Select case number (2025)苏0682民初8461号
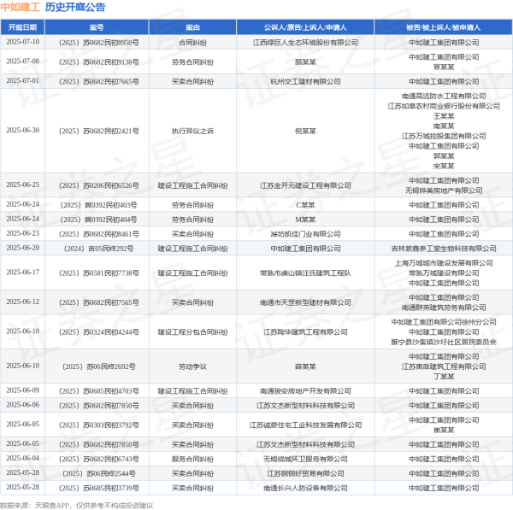Screen dimensions: 513x510 tap(99, 234)
